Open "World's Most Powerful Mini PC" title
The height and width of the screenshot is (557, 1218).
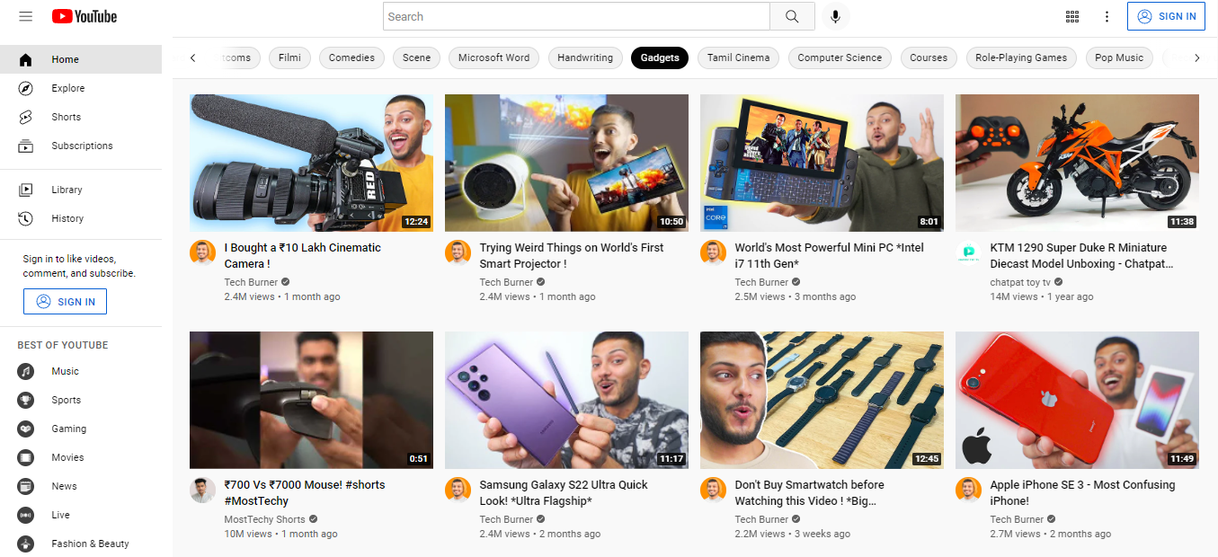(x=830, y=256)
